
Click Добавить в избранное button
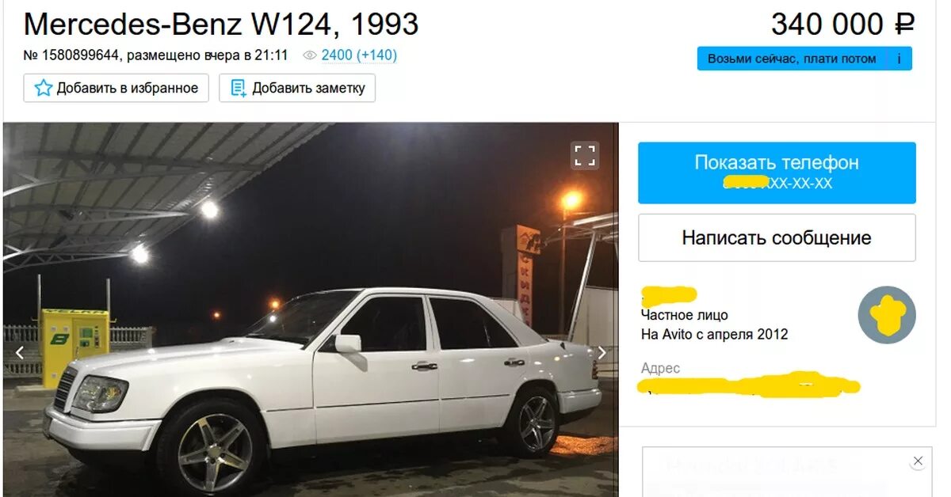click(x=116, y=88)
